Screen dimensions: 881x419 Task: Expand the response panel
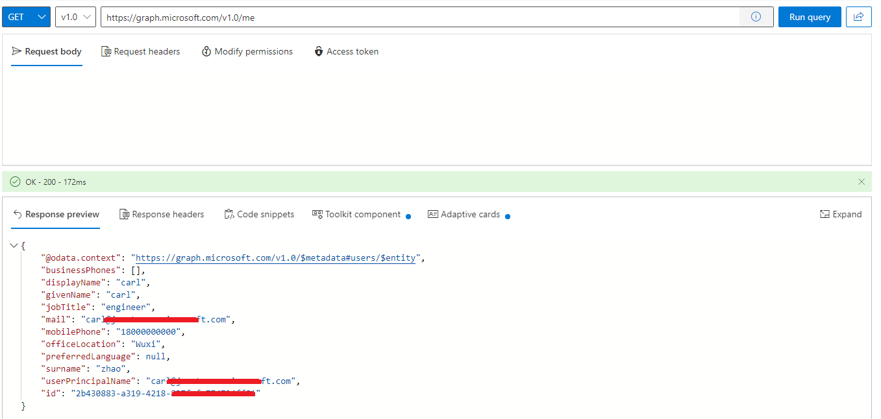841,214
